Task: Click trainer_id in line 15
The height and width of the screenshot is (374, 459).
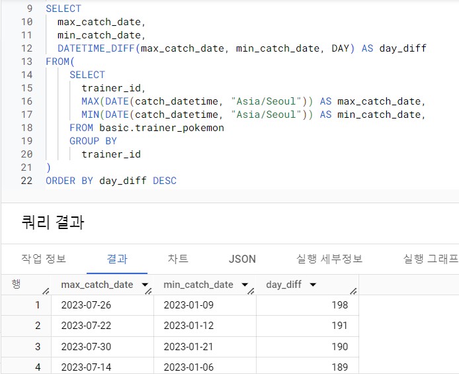Action: (x=111, y=88)
